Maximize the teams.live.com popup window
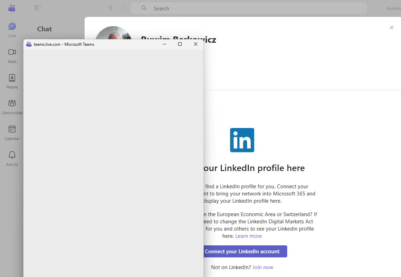This screenshot has width=401, height=277. click(180, 44)
